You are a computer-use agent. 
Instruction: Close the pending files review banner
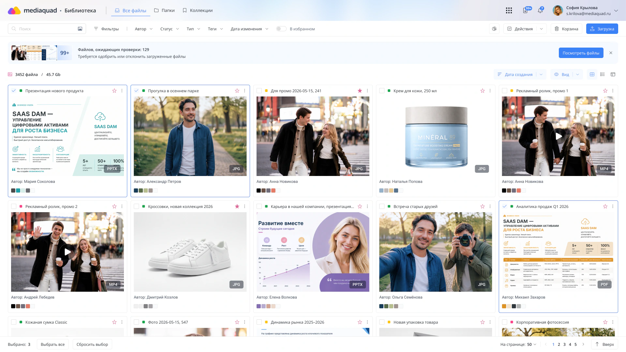point(611,53)
